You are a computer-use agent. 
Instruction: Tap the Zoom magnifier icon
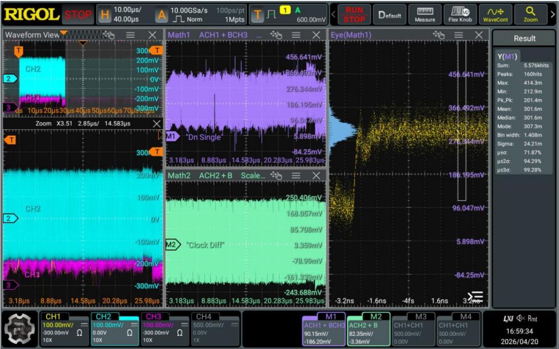coord(530,15)
